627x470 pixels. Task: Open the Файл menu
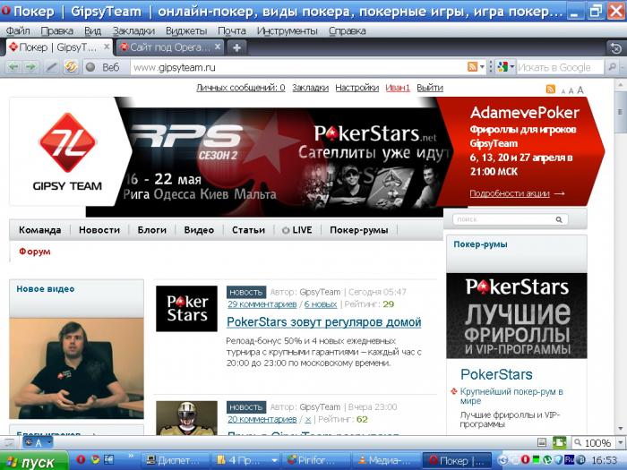[18, 30]
